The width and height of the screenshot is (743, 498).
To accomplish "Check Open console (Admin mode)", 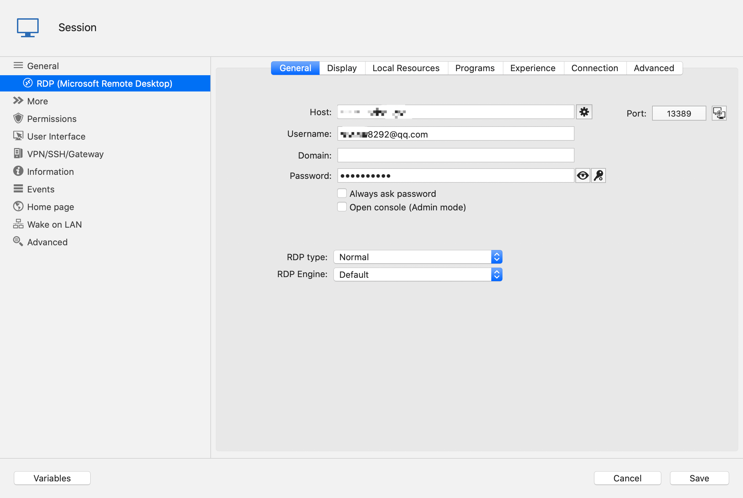I will tap(342, 207).
